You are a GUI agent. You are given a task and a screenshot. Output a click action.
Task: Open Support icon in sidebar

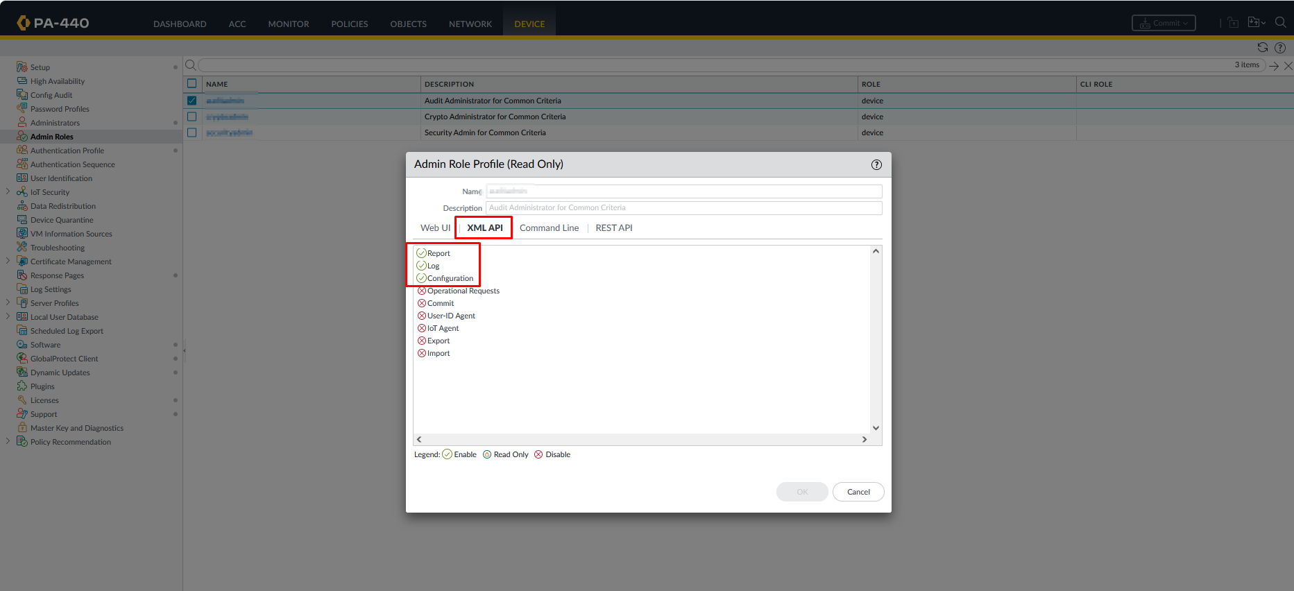22,414
